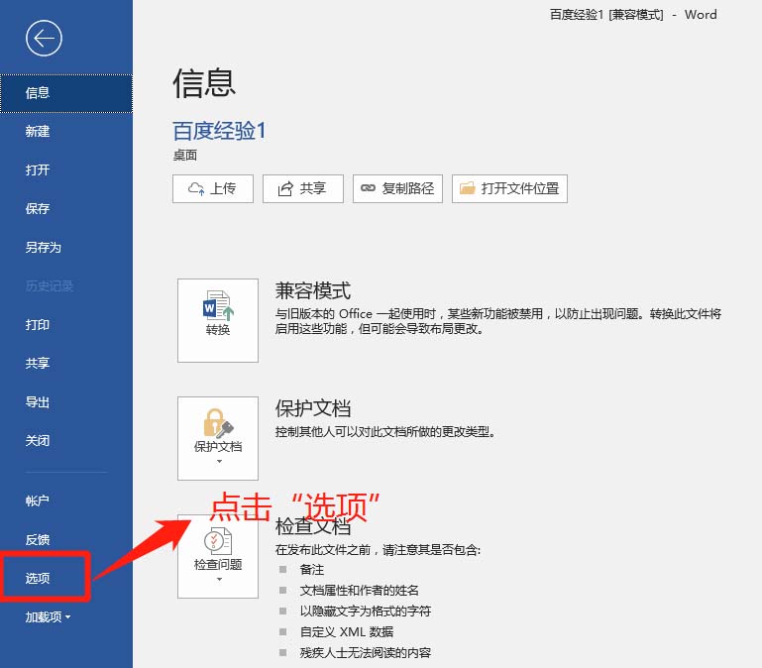Image resolution: width=762 pixels, height=668 pixels.
Task: Expand the 检查问题 dropdown arrow
Action: coord(219,579)
